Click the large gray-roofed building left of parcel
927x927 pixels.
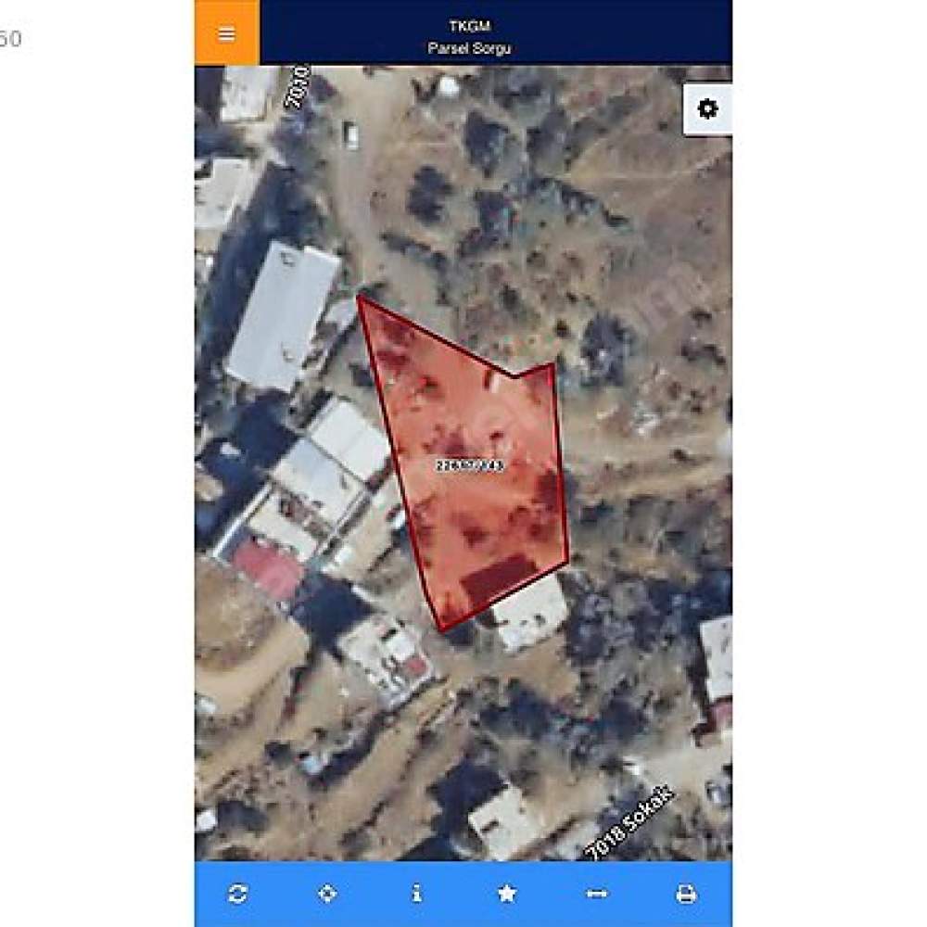coord(283,317)
